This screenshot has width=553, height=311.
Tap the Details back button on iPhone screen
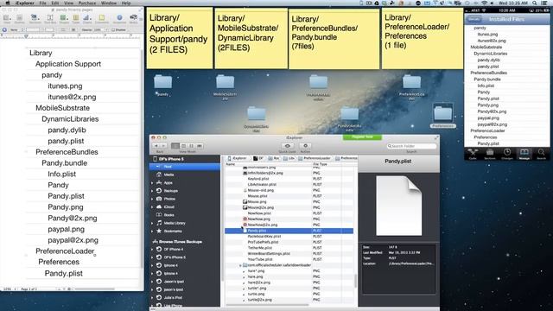(474, 19)
